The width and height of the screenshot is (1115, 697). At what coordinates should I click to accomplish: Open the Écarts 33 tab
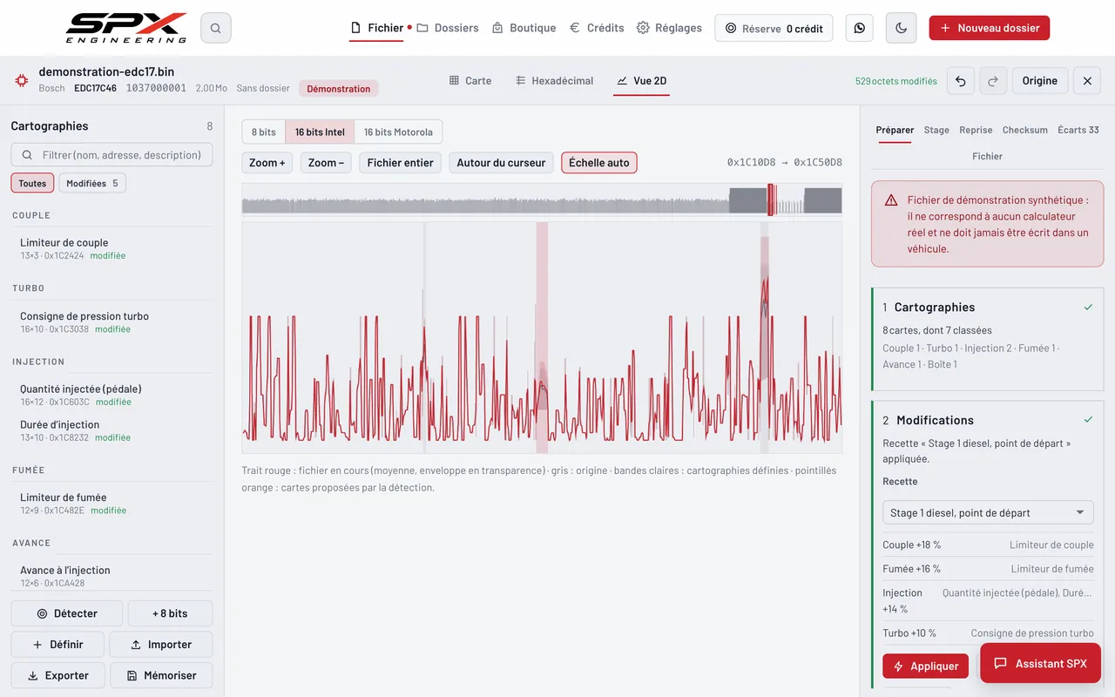click(x=1078, y=130)
